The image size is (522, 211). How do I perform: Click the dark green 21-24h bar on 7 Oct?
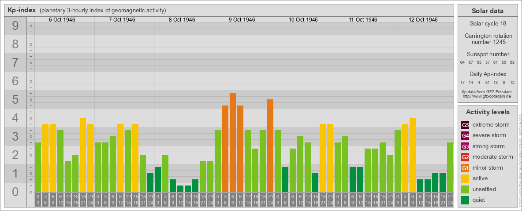[150, 182]
